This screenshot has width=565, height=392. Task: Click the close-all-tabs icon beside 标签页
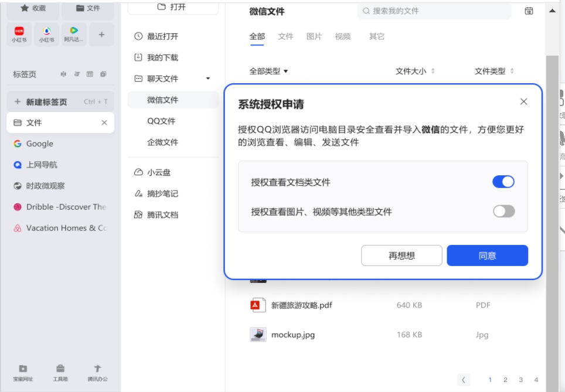tap(103, 74)
